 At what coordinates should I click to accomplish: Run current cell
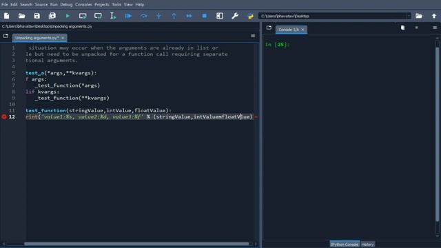click(x=83, y=16)
